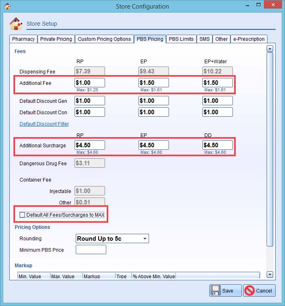Go to the PBS Limits tab
Viewport: 285px width, 306px height.
point(181,39)
